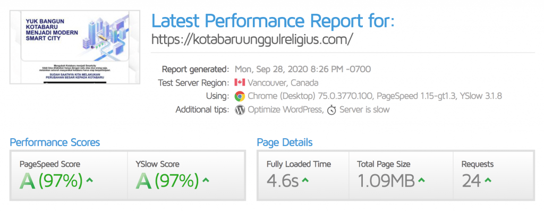Click the PageSpeed Score A (97%) grade
This screenshot has height=212, width=544.
[51, 181]
